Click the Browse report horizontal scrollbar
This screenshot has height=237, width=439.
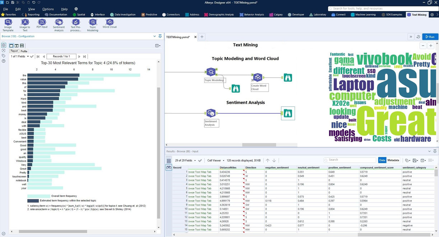click(x=53, y=232)
